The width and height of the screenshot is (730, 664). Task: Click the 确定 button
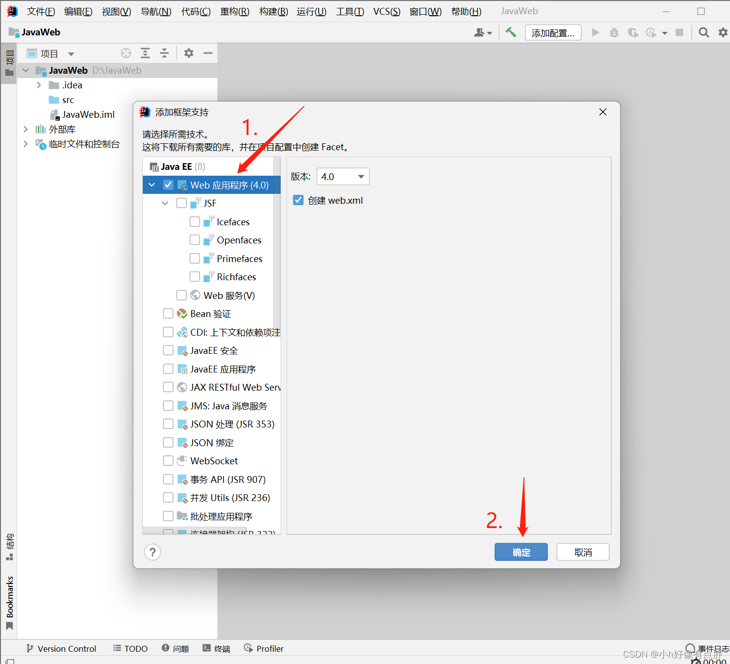[x=521, y=552]
